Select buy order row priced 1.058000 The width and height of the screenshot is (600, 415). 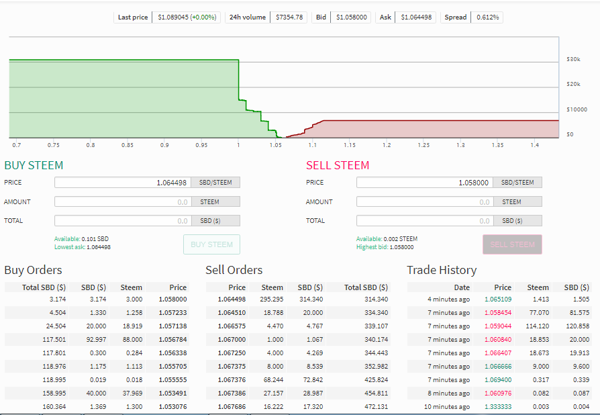(x=97, y=299)
